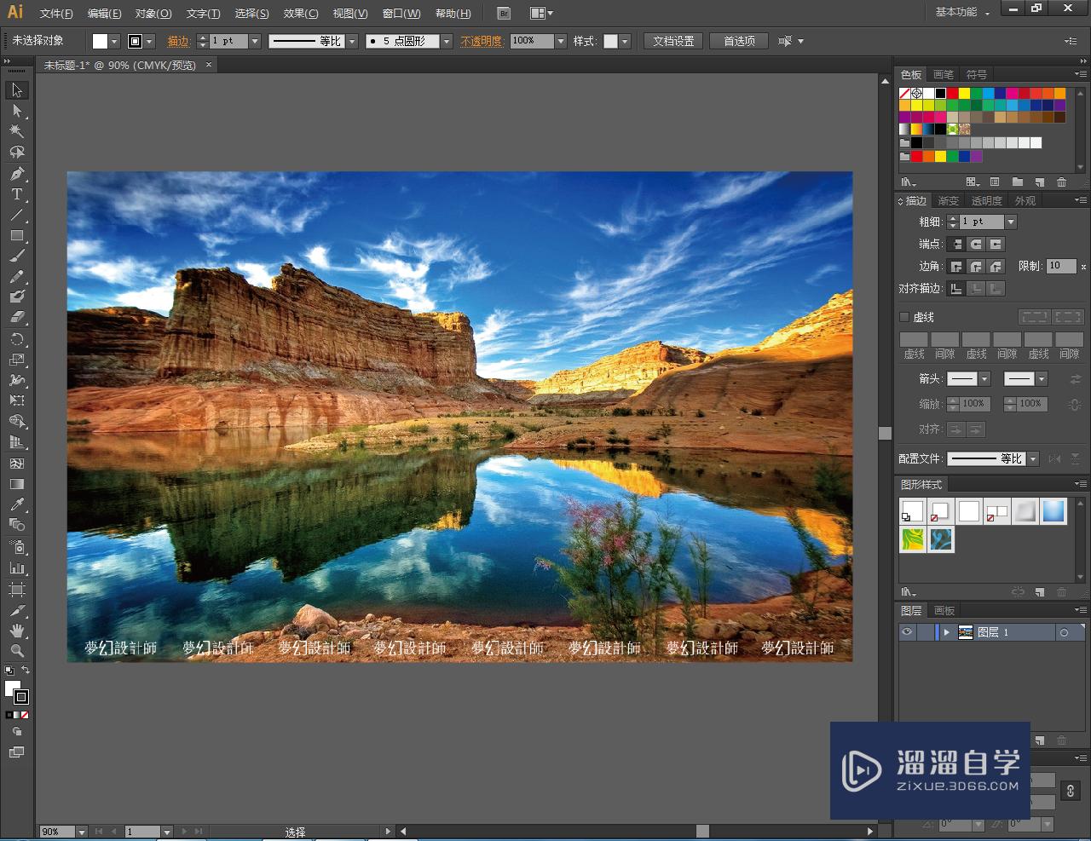Click the 首选项 button
Screen dimensions: 1091x841
tap(739, 41)
